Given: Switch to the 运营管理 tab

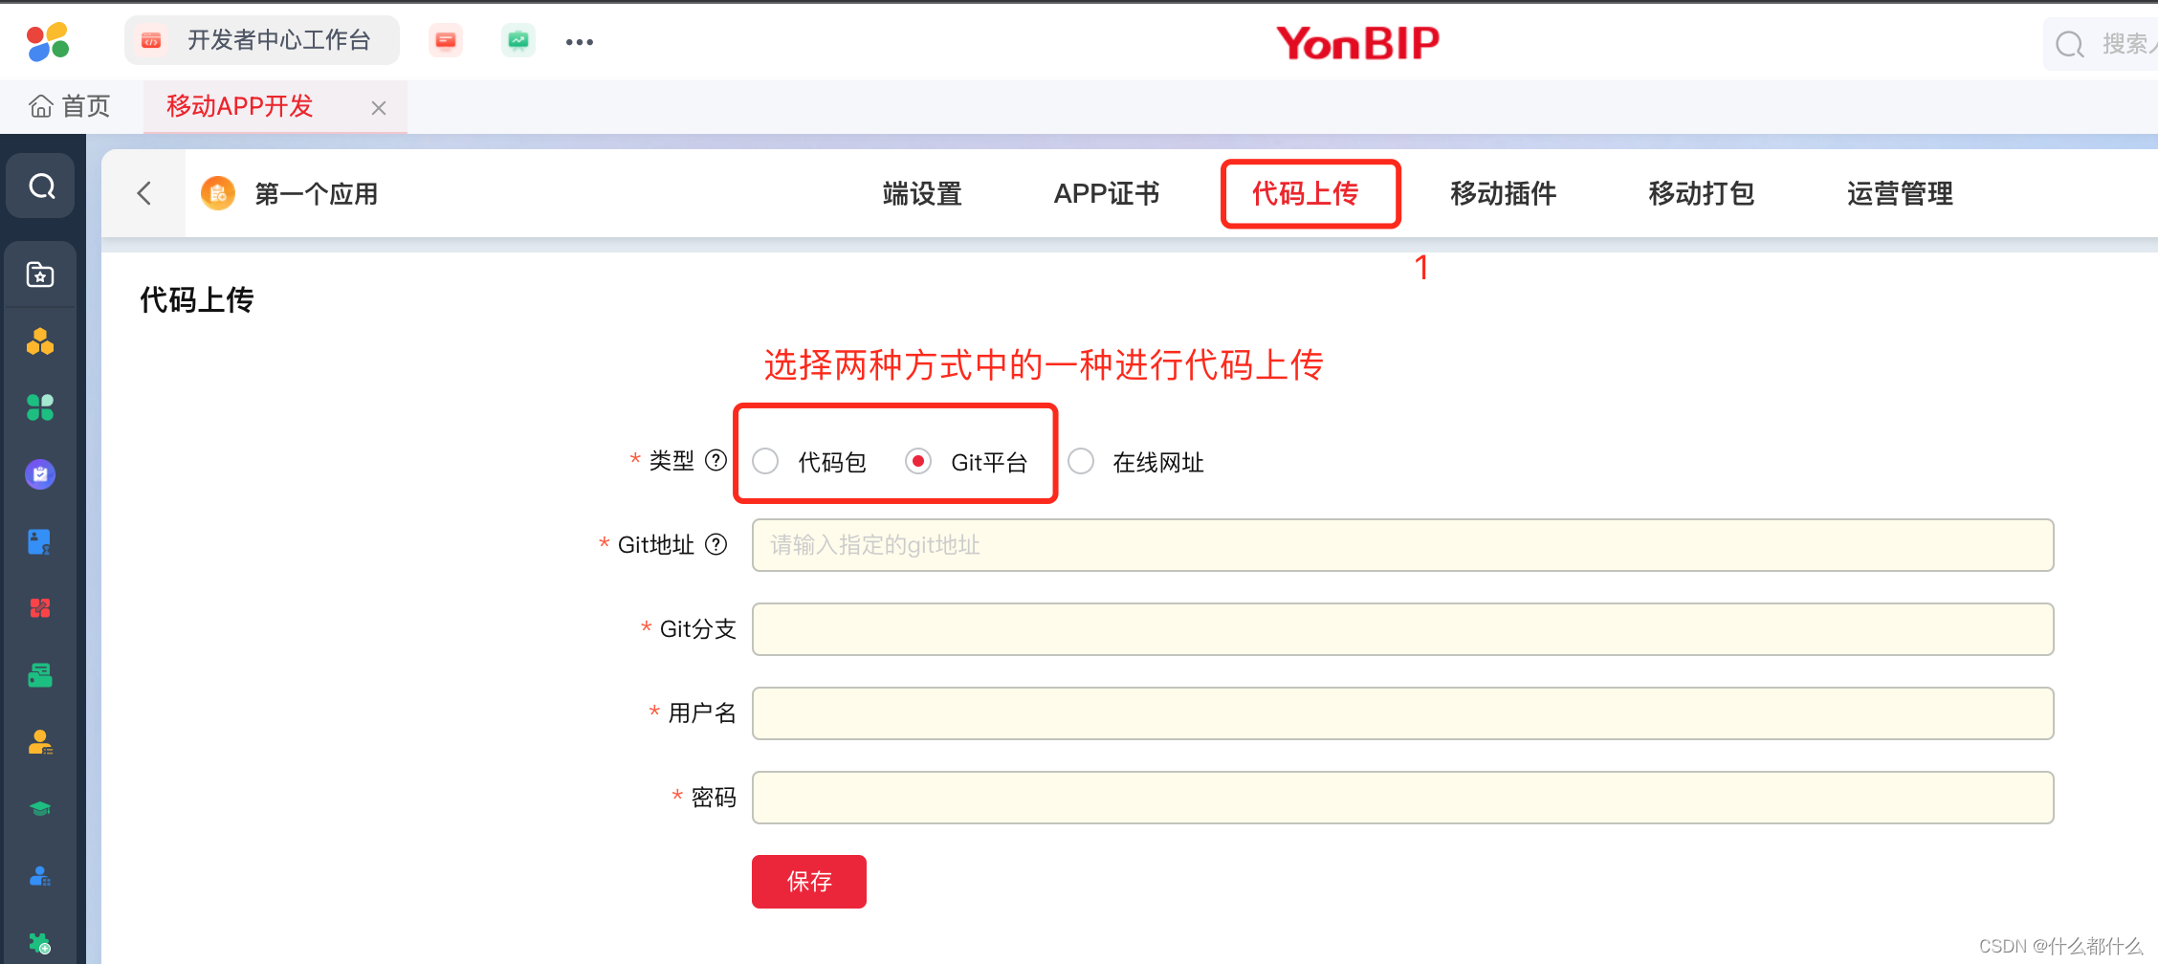Looking at the screenshot, I should pos(1901,193).
